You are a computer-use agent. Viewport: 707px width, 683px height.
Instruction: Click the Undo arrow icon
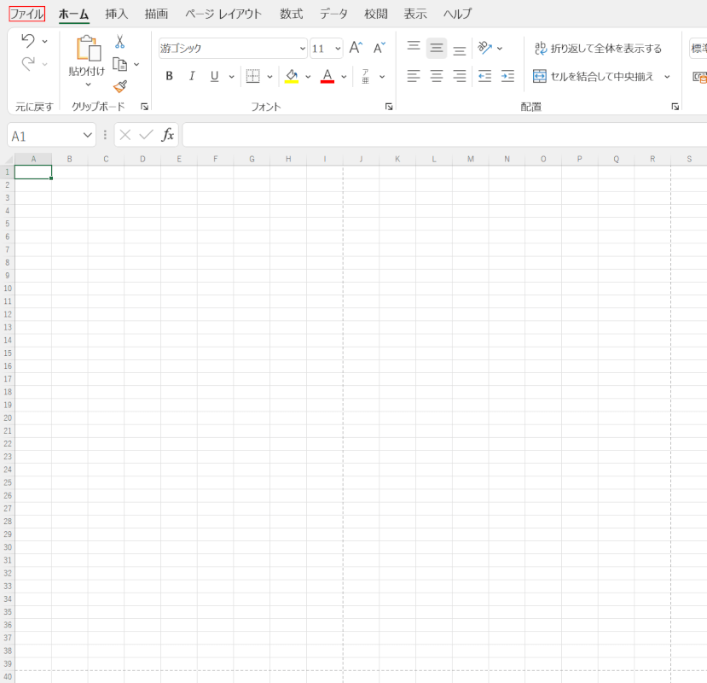coord(29,42)
